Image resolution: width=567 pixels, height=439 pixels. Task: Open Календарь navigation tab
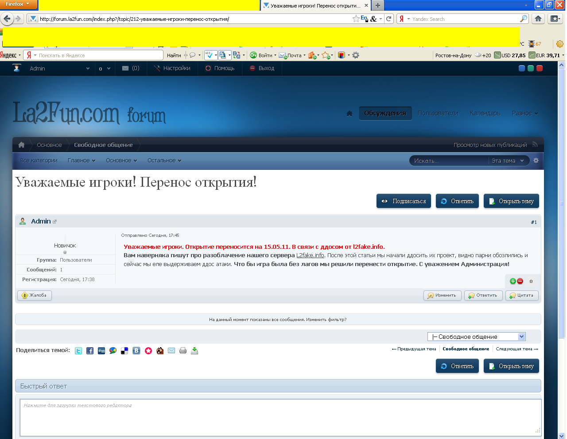pos(485,113)
